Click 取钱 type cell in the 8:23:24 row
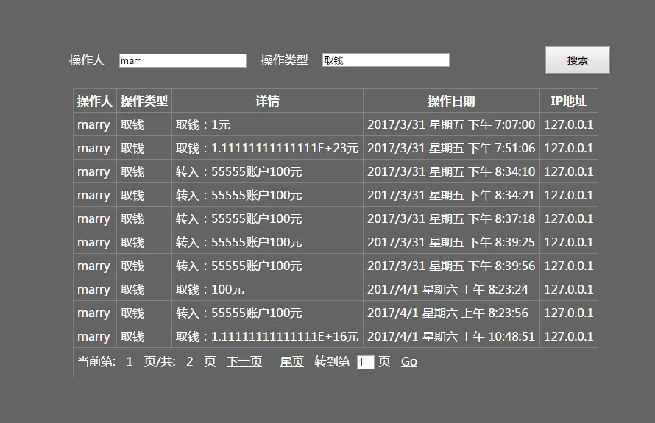655x423 pixels. [144, 289]
